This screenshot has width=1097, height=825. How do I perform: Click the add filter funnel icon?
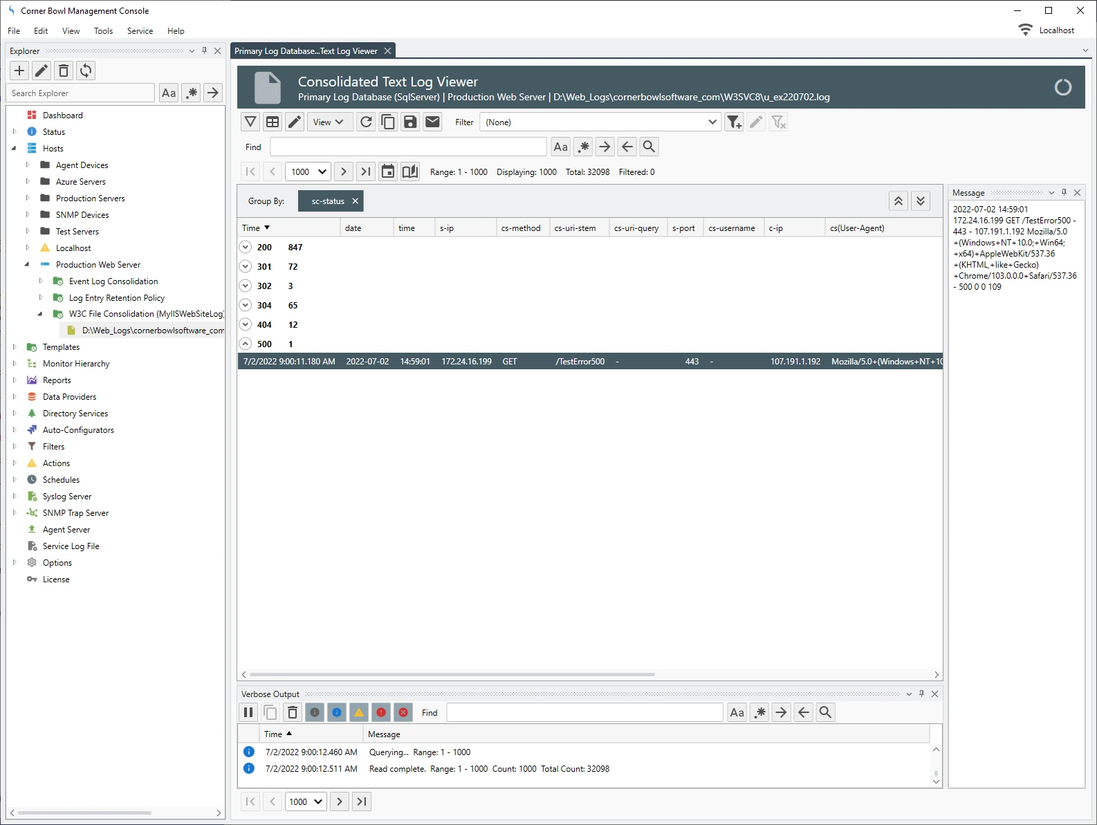coord(734,122)
